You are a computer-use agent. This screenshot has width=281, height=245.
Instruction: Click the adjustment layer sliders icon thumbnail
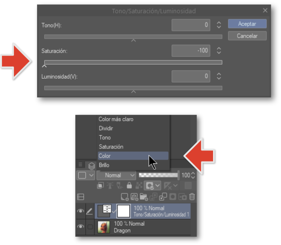point(107,209)
